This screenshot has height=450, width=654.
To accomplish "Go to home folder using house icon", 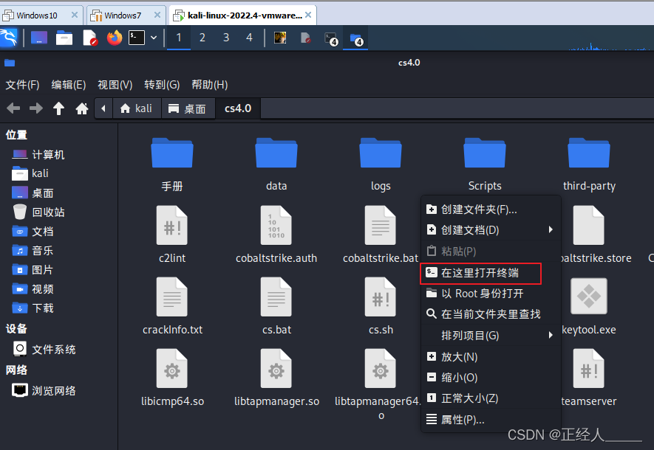I will (82, 108).
